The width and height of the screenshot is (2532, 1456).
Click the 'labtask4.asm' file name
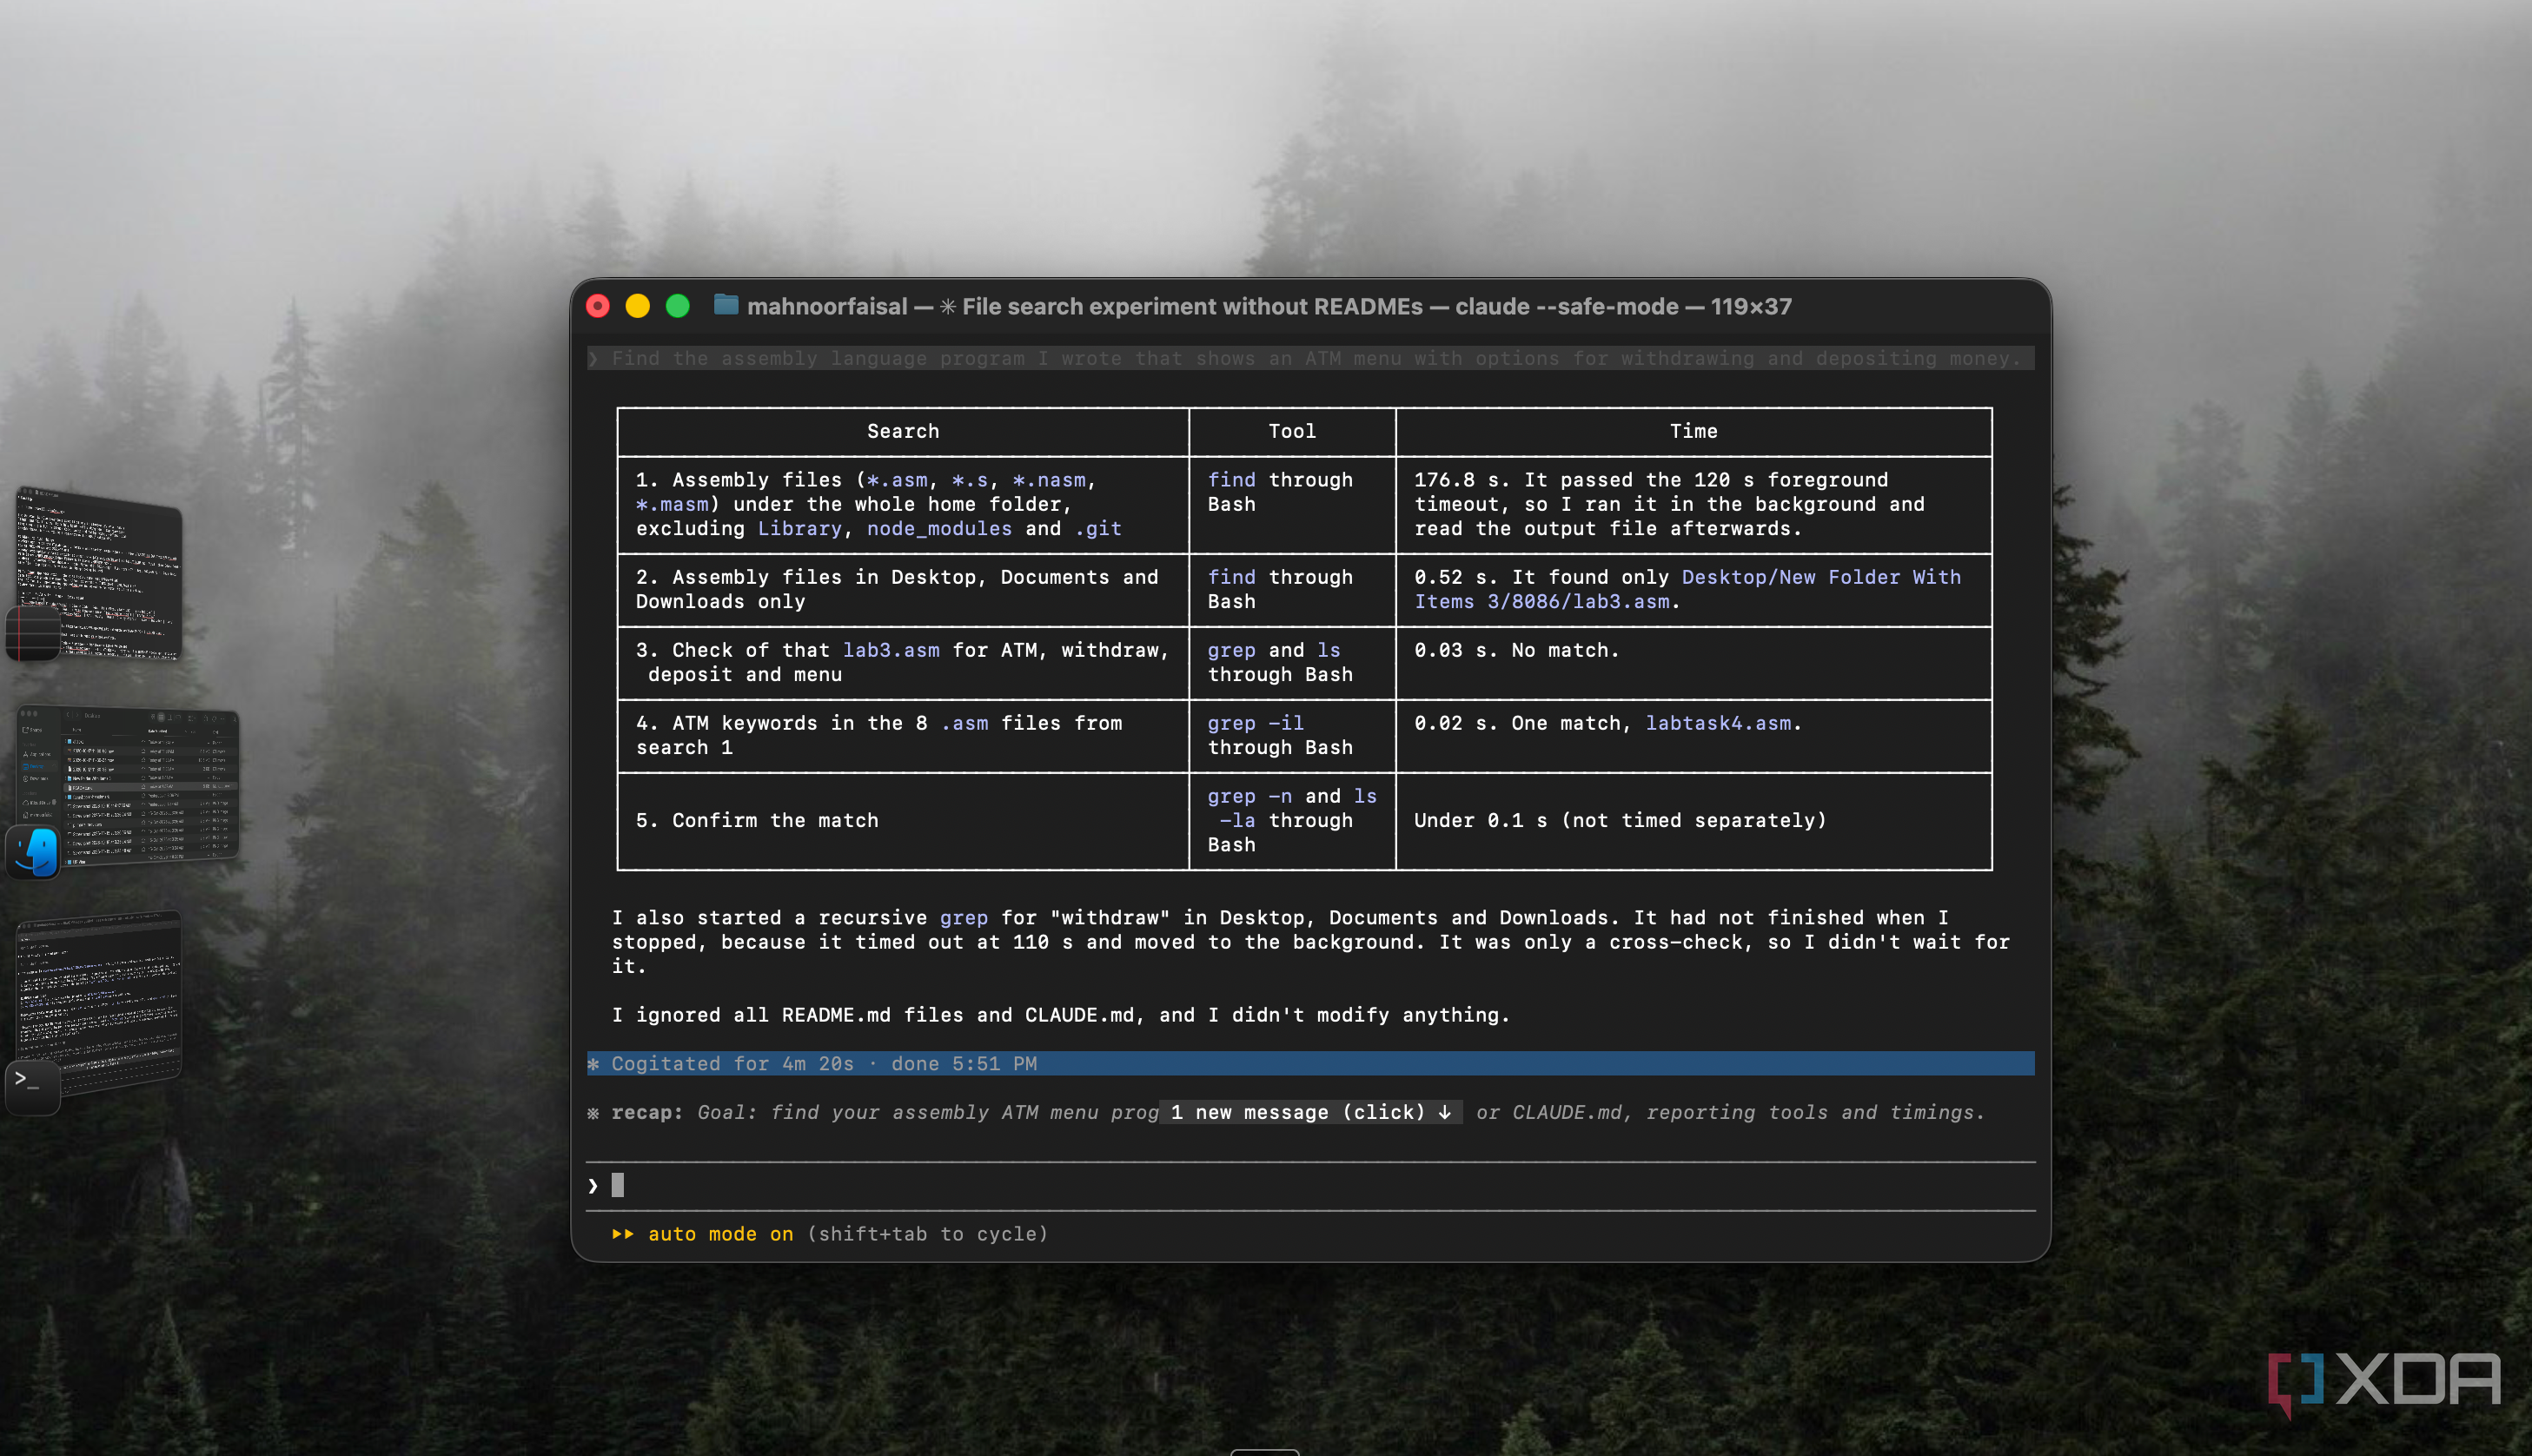coord(1718,723)
